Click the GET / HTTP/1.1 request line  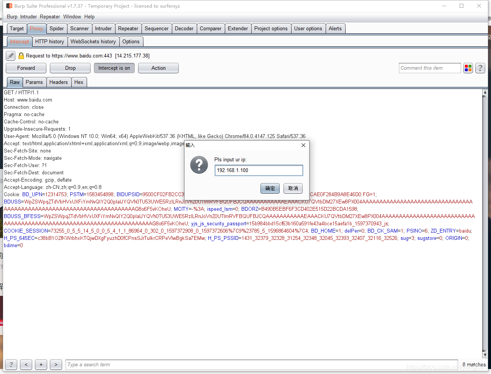[x=21, y=93]
